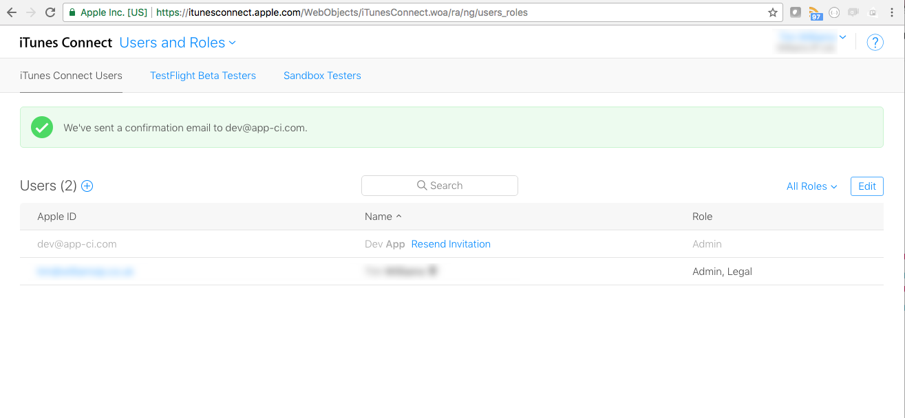Screen dimensions: 905x418
Task: Open the blurred Apple ID email link
Action: pyautogui.click(x=85, y=272)
